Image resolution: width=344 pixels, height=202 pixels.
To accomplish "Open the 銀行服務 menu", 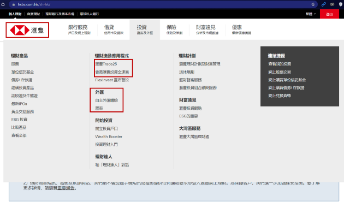I will (79, 29).
